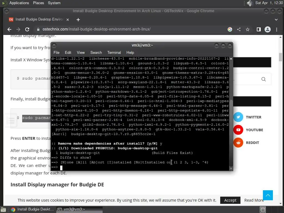Open terminal Edit menu
Screen dimensions: 284x213
tap(68, 52)
